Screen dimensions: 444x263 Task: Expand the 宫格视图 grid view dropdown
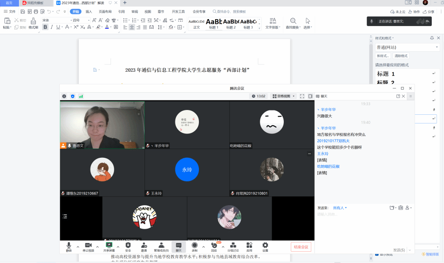tap(283, 96)
